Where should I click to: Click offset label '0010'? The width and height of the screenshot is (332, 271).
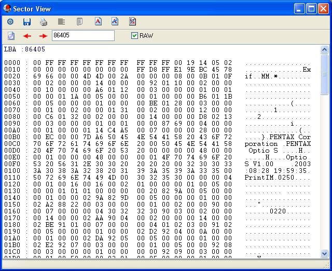point(12,70)
